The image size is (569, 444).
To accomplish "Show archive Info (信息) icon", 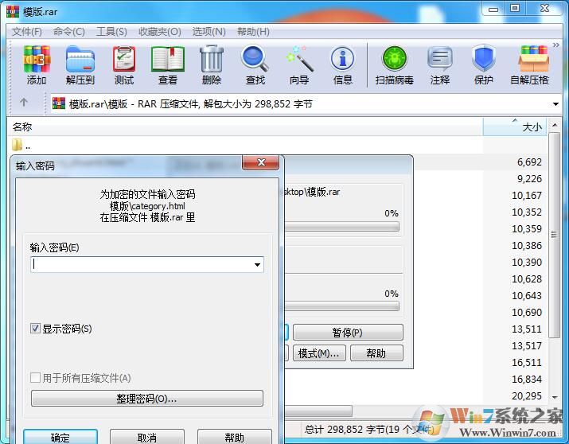I will (343, 64).
